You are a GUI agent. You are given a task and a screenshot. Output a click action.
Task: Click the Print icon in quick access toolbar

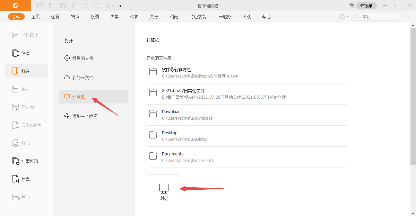[62, 5]
